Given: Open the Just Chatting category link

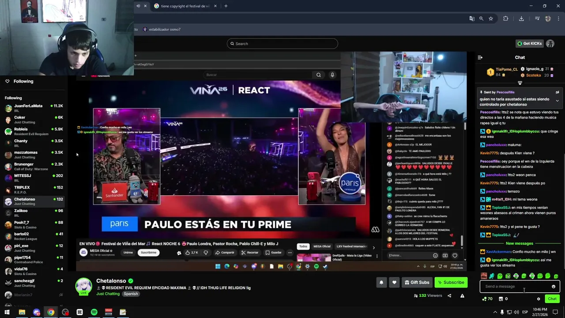Looking at the screenshot, I should 108,294.
